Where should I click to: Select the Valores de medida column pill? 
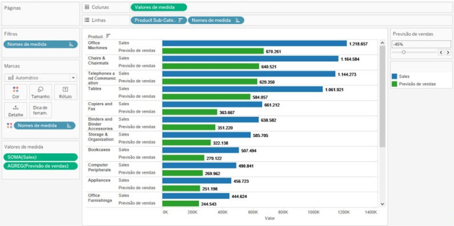[159, 7]
